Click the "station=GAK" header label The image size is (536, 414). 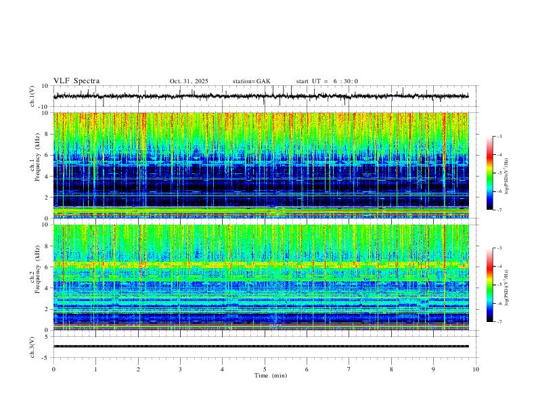(x=251, y=81)
